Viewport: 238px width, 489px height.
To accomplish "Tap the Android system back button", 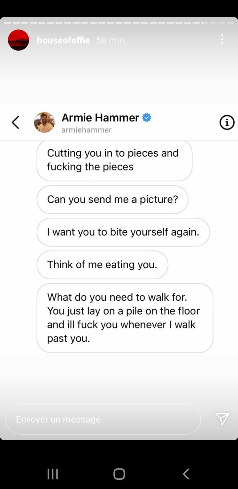I will (186, 474).
